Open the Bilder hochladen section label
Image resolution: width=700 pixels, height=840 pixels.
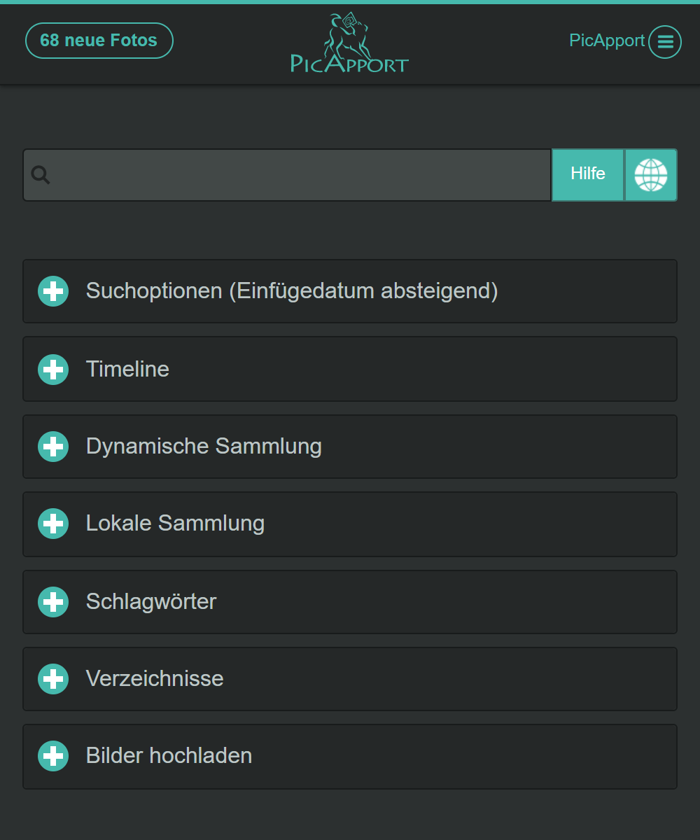tap(169, 756)
